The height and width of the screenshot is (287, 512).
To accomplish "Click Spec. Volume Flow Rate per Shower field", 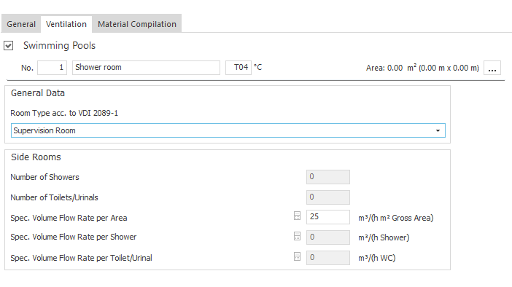I will (327, 237).
